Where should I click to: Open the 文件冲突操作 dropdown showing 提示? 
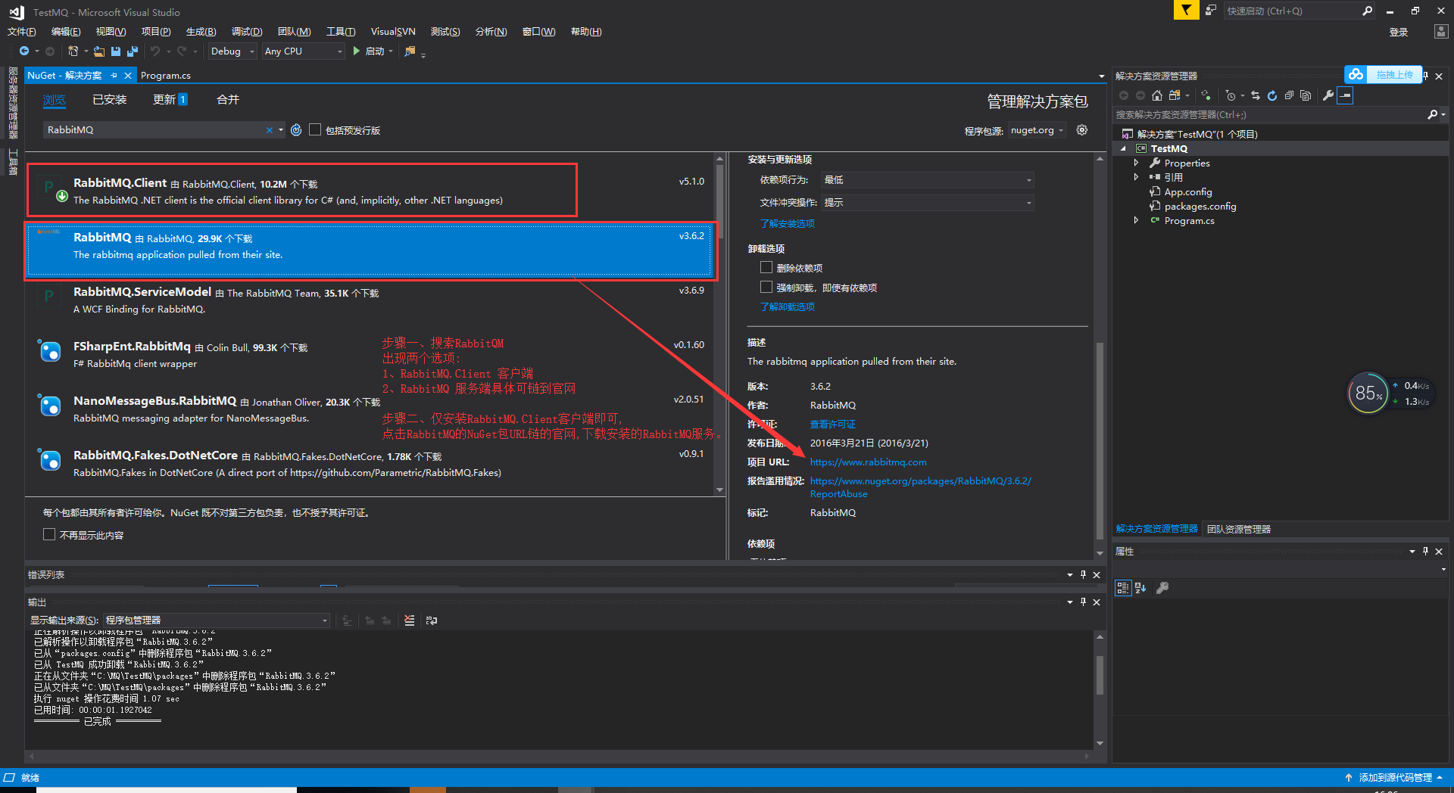point(928,203)
